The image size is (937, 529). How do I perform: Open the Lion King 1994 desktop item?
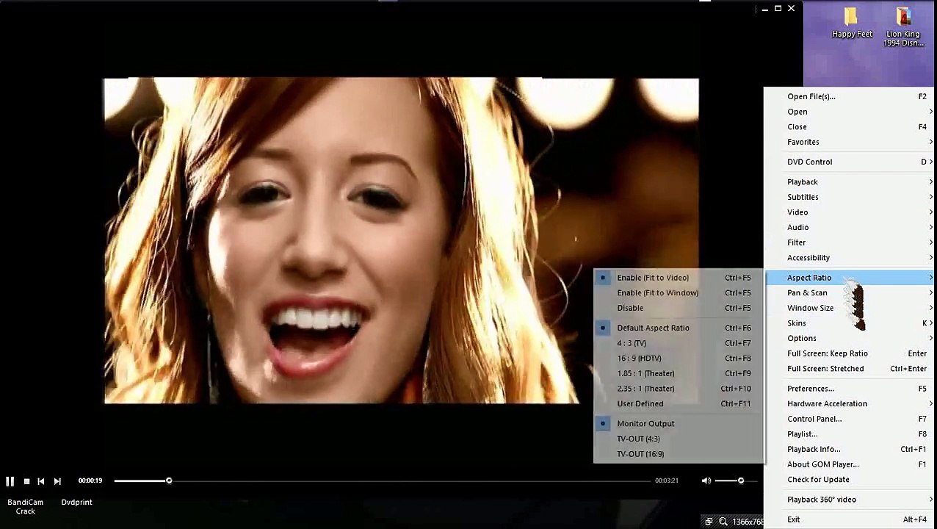tap(903, 27)
